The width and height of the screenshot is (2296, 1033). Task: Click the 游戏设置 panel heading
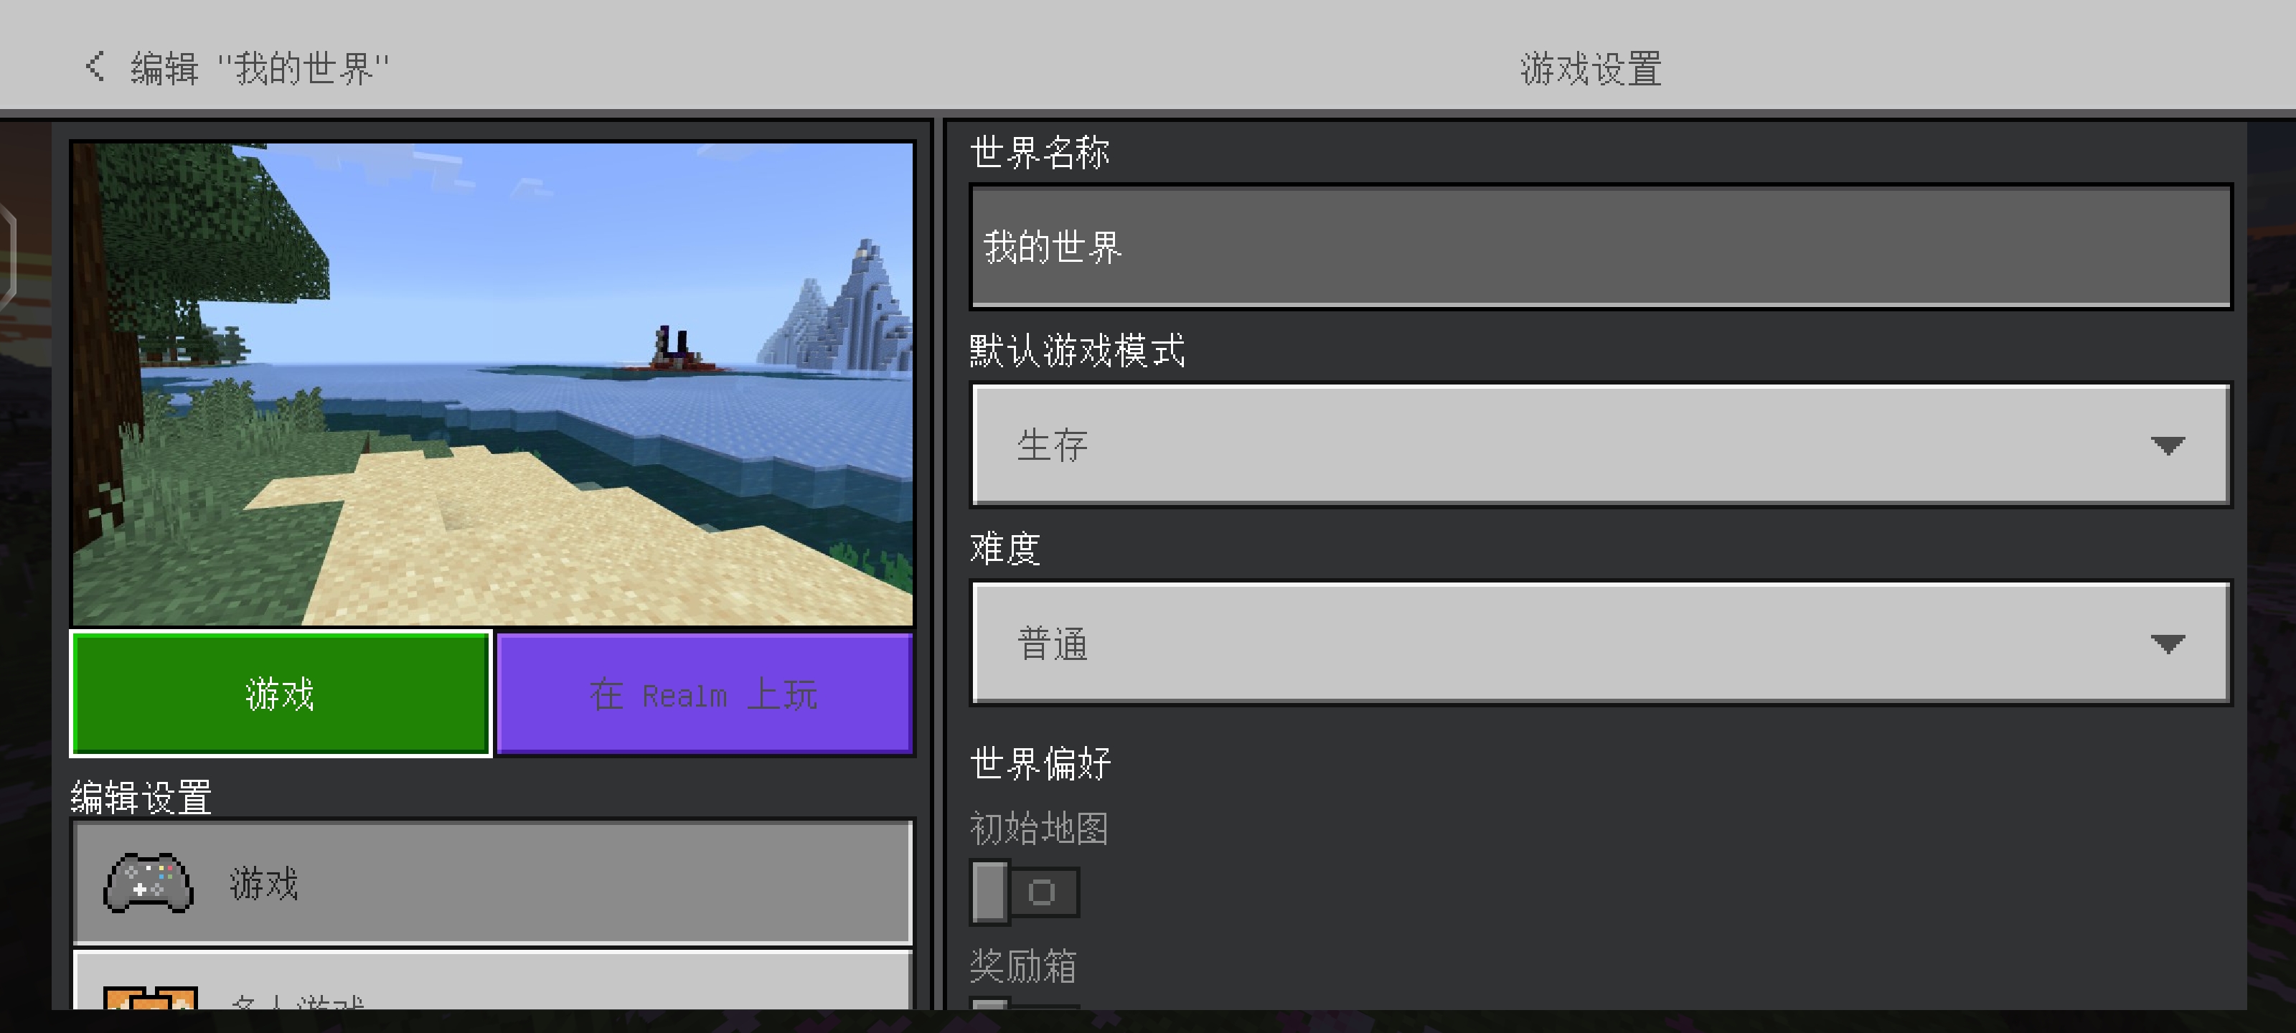(1590, 69)
